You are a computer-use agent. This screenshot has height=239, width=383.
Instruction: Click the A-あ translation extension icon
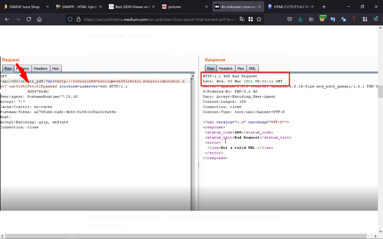click(x=344, y=19)
